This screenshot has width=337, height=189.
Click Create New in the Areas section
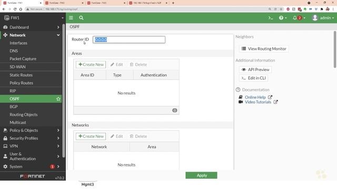point(91,65)
